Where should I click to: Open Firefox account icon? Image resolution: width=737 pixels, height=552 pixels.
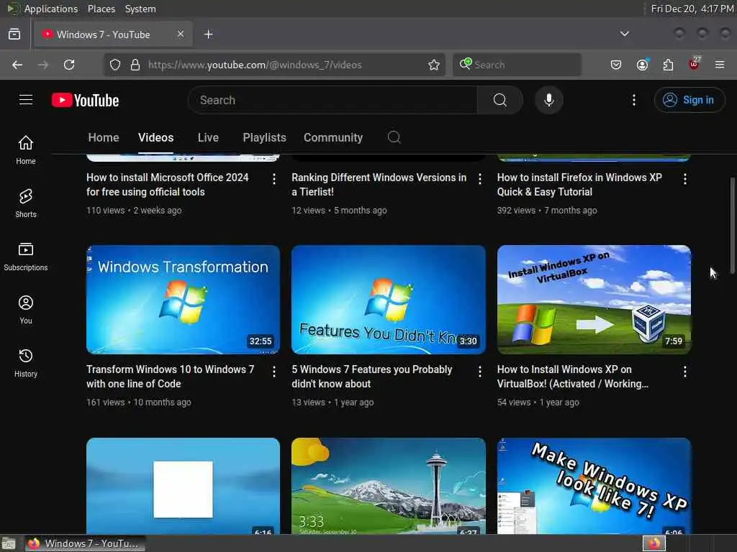pyautogui.click(x=642, y=65)
